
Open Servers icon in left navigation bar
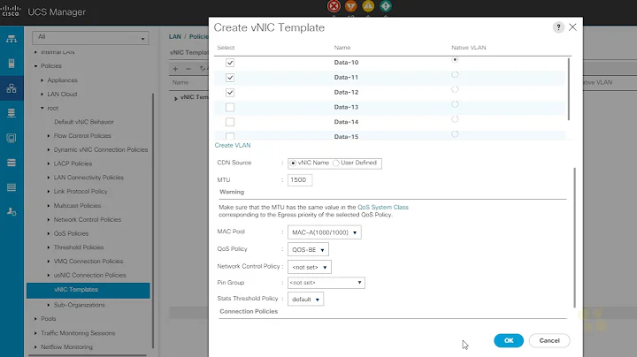tap(12, 64)
